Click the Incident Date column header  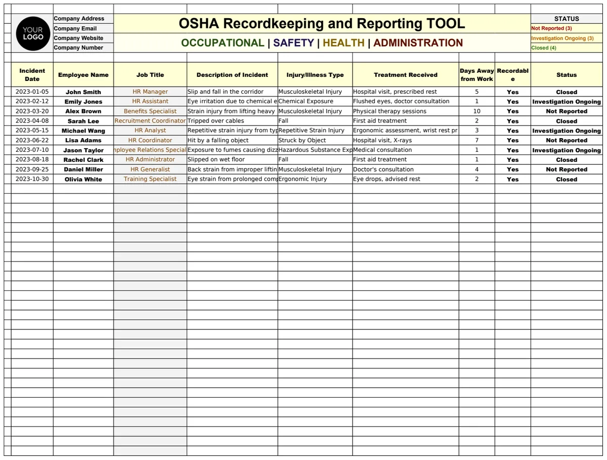pyautogui.click(x=32, y=75)
